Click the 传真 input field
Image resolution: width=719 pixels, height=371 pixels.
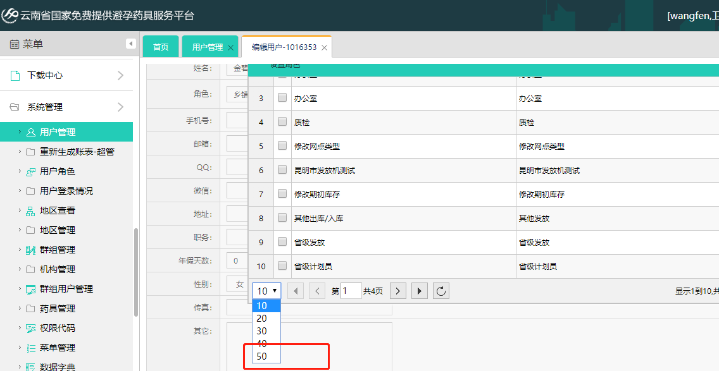pyautogui.click(x=309, y=308)
